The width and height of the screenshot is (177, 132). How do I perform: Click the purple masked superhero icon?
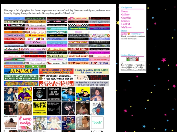25,94
